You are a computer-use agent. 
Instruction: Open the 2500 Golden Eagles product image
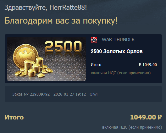click(47, 59)
